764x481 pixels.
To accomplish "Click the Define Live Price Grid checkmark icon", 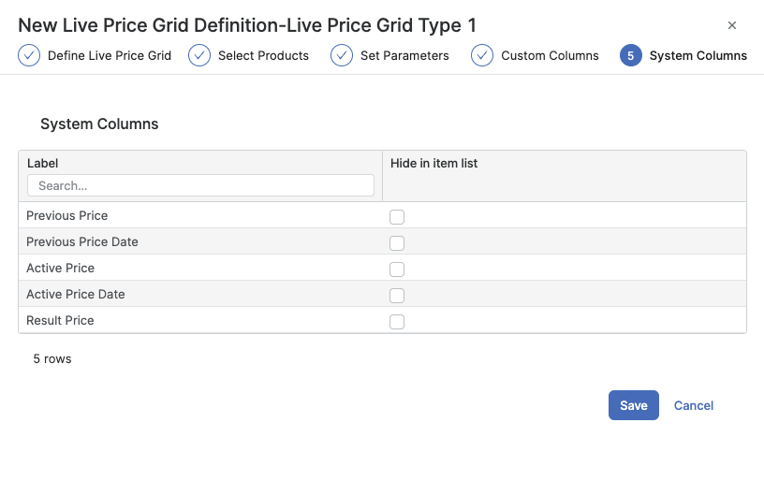I will 29,55.
